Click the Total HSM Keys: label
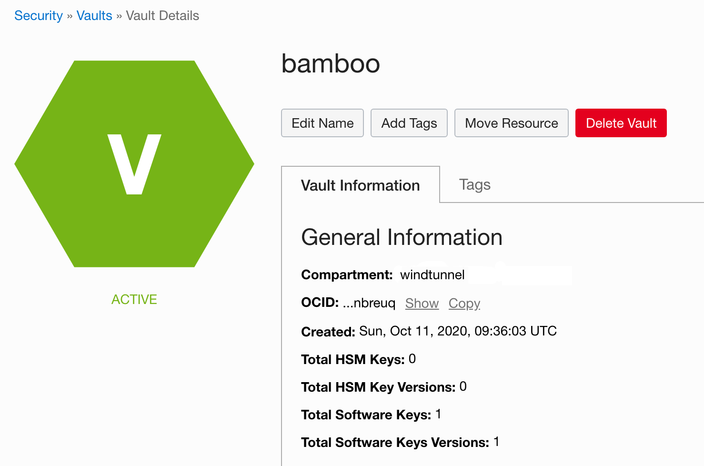 (x=353, y=359)
